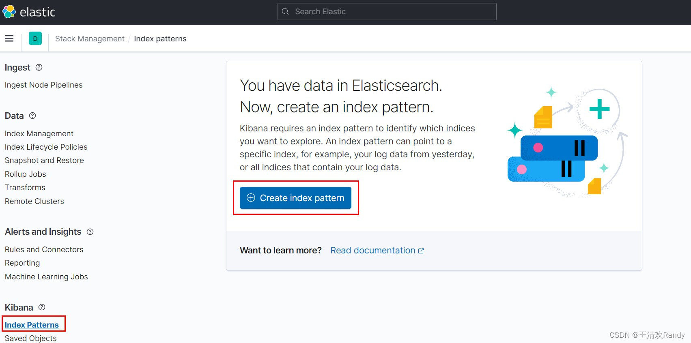Open Snapshot and Restore
The image size is (691, 343).
pyautogui.click(x=44, y=160)
